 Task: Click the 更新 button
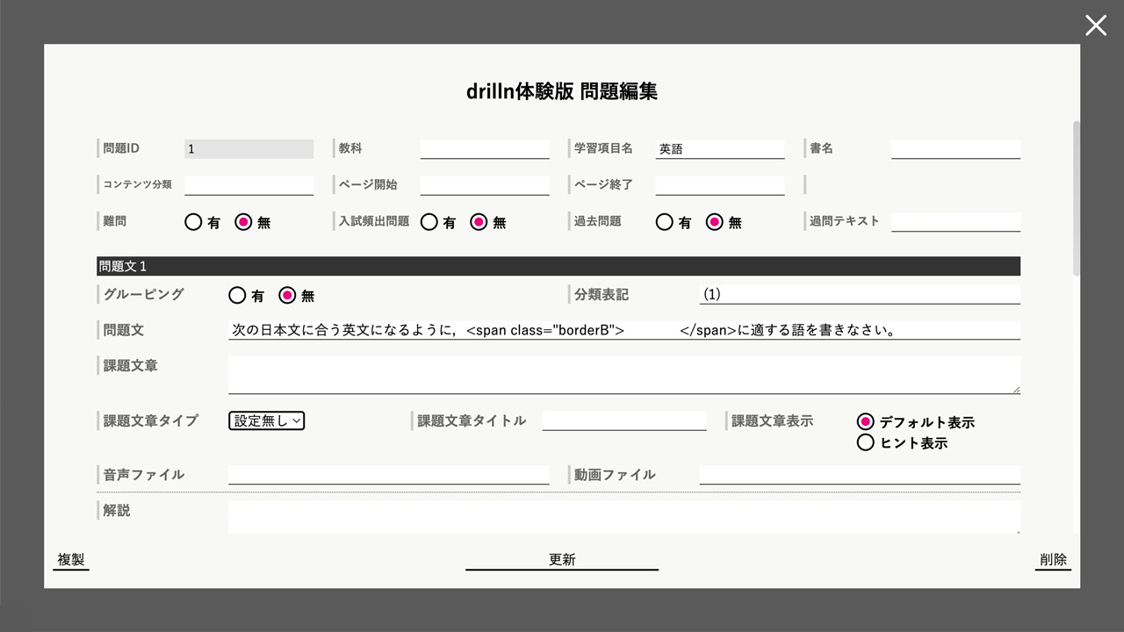562,560
